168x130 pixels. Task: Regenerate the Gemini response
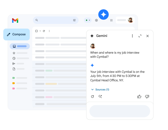93,97
